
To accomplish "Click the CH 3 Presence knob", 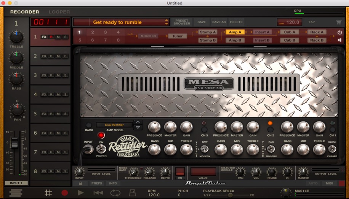I will (x=154, y=127).
